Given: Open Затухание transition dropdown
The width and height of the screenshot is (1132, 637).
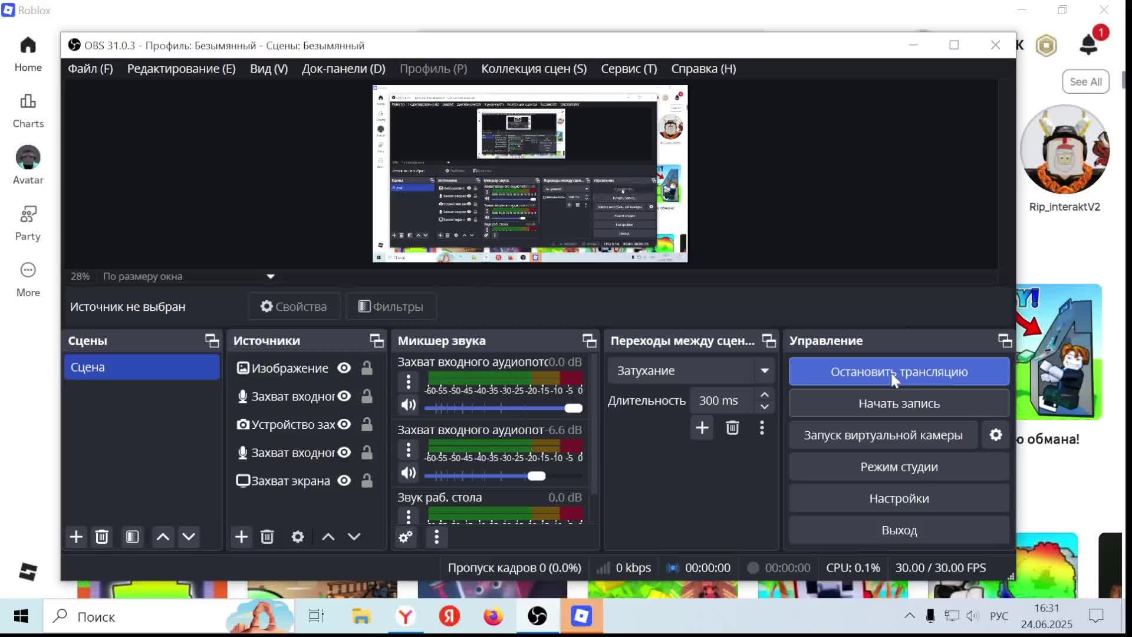Looking at the screenshot, I should (690, 370).
